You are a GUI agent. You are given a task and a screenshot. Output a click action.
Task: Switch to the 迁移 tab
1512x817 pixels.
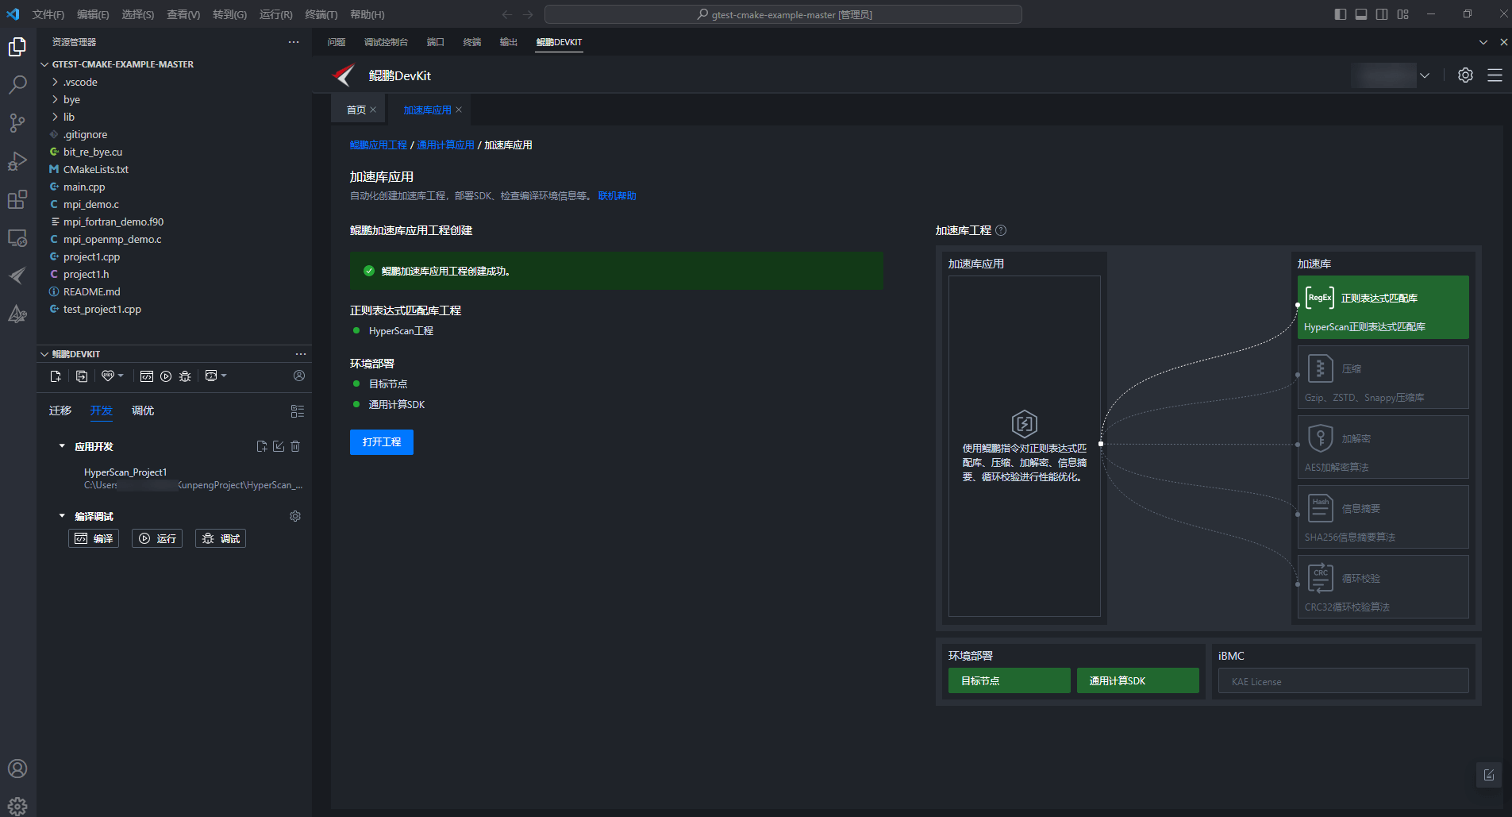coord(60,410)
